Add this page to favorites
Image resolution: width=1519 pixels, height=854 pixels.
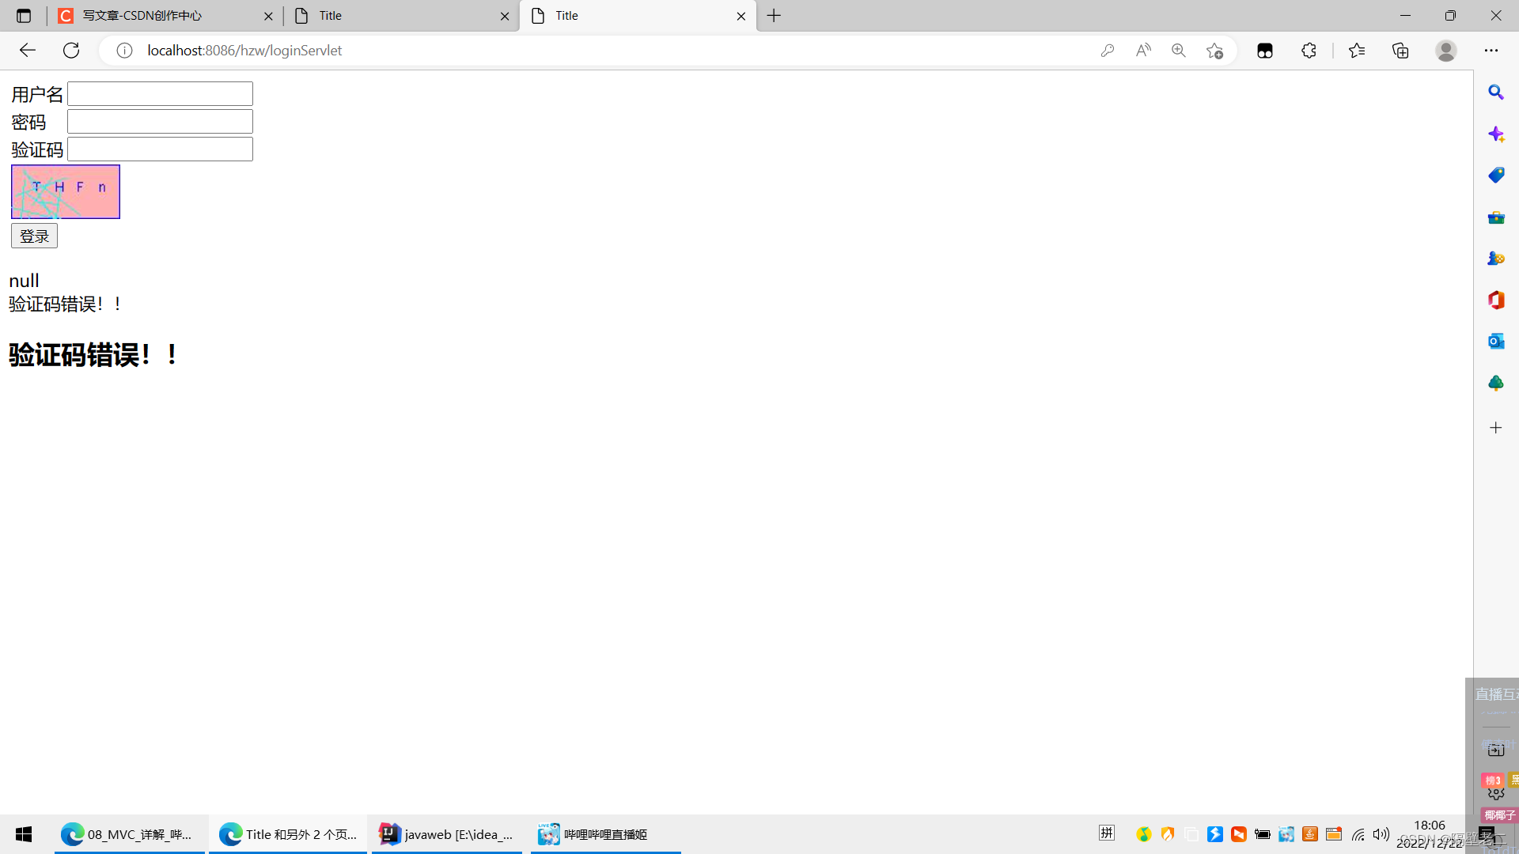tap(1214, 51)
